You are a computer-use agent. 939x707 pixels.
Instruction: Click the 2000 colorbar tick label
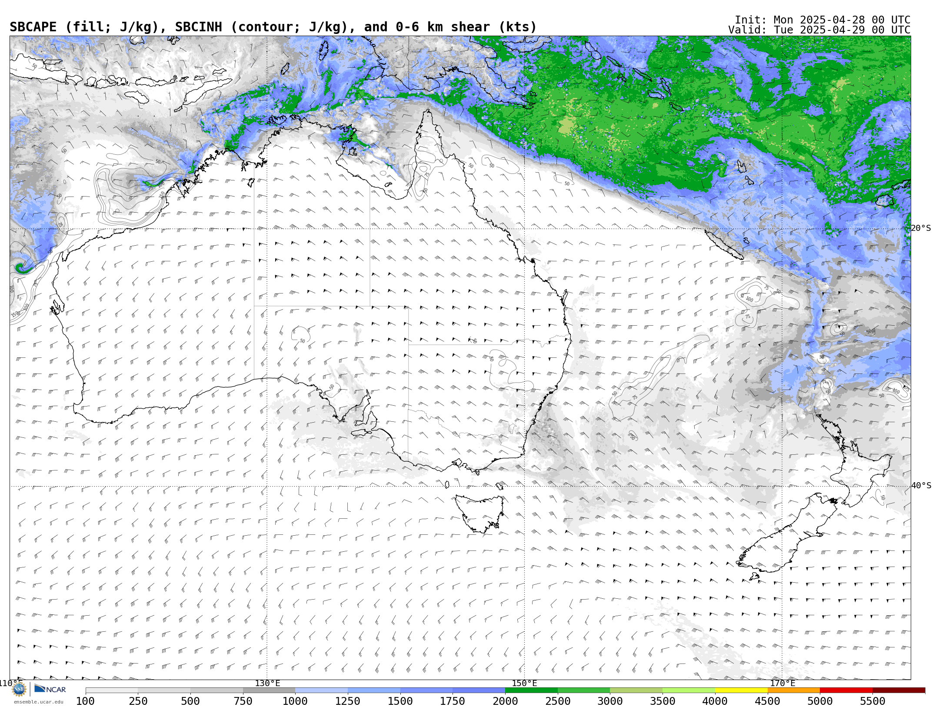505,701
